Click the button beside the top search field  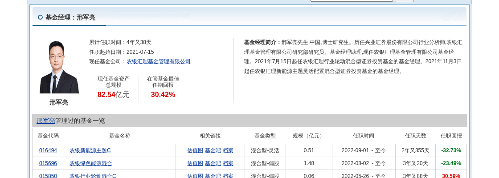tap(404, 1)
